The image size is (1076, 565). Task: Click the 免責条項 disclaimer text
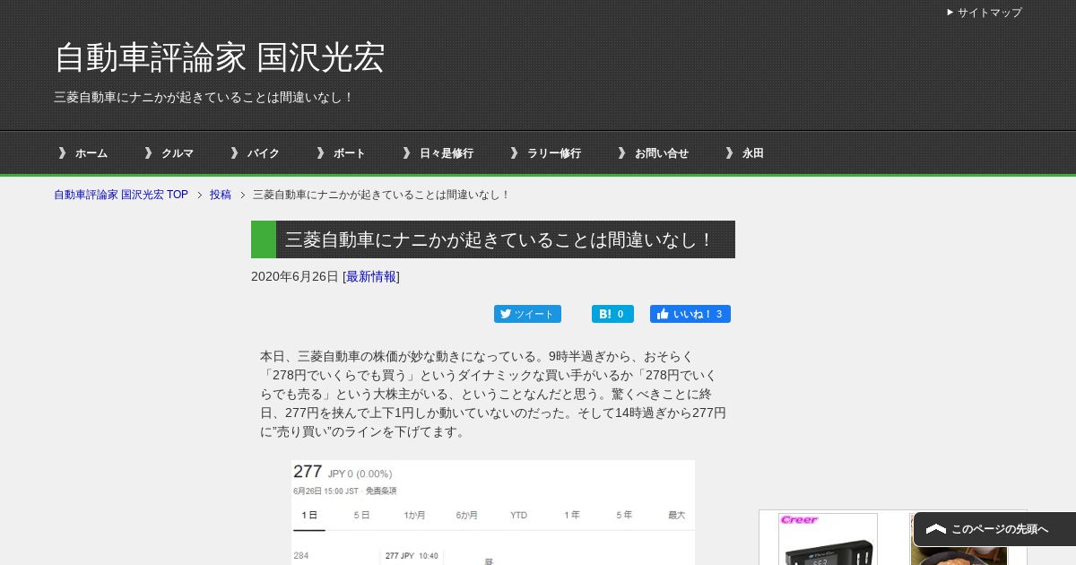click(x=381, y=491)
